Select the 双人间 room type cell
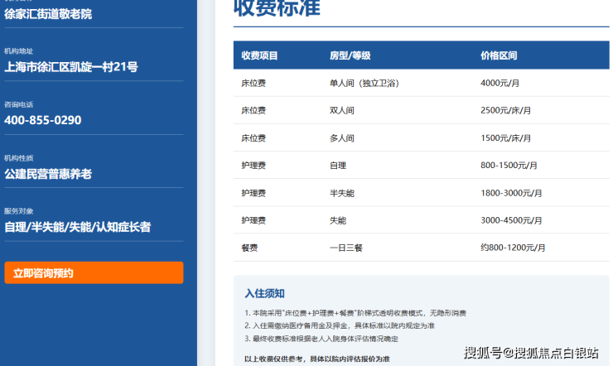Image resolution: width=613 pixels, height=366 pixels. pyautogui.click(x=342, y=110)
